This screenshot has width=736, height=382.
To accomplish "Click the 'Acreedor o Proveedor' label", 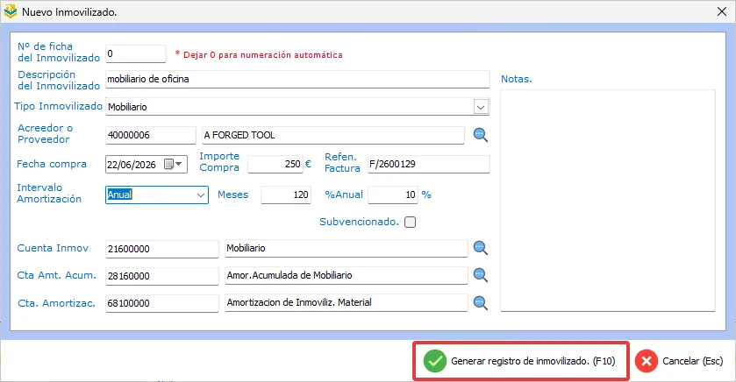I will [45, 133].
